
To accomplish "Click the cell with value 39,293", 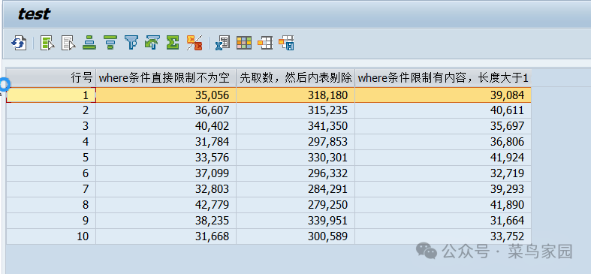I will click(443, 189).
